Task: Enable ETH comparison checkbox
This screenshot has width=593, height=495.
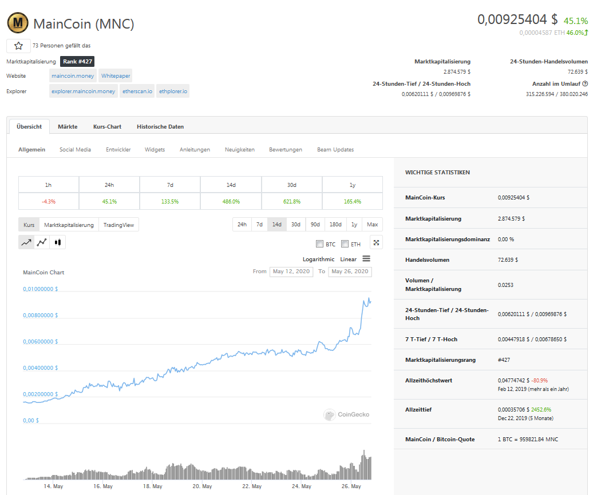Action: tap(345, 244)
